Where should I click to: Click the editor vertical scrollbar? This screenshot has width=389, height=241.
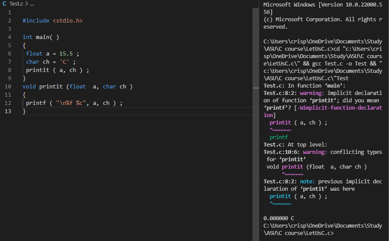point(256,124)
